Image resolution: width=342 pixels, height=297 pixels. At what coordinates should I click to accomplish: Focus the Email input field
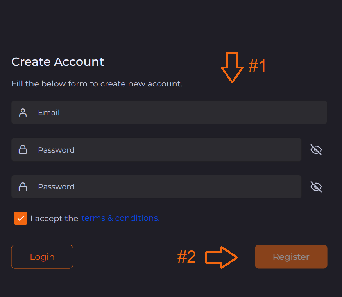point(176,113)
